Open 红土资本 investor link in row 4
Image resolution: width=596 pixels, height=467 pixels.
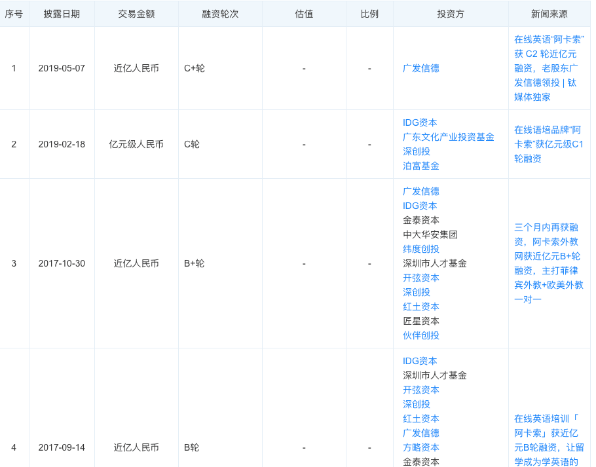coord(420,419)
